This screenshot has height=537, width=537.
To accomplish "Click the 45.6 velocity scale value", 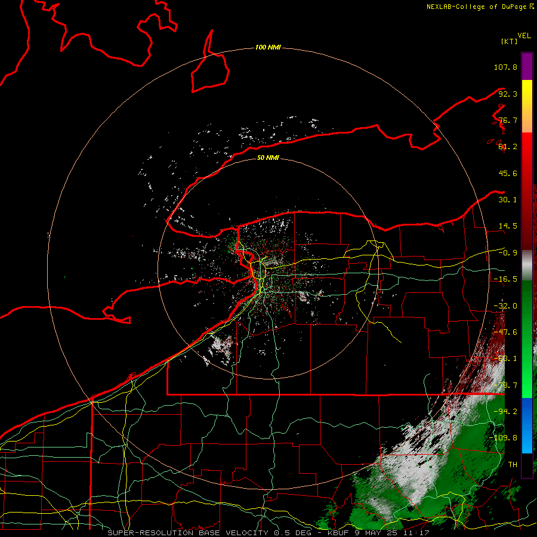I will (x=508, y=173).
